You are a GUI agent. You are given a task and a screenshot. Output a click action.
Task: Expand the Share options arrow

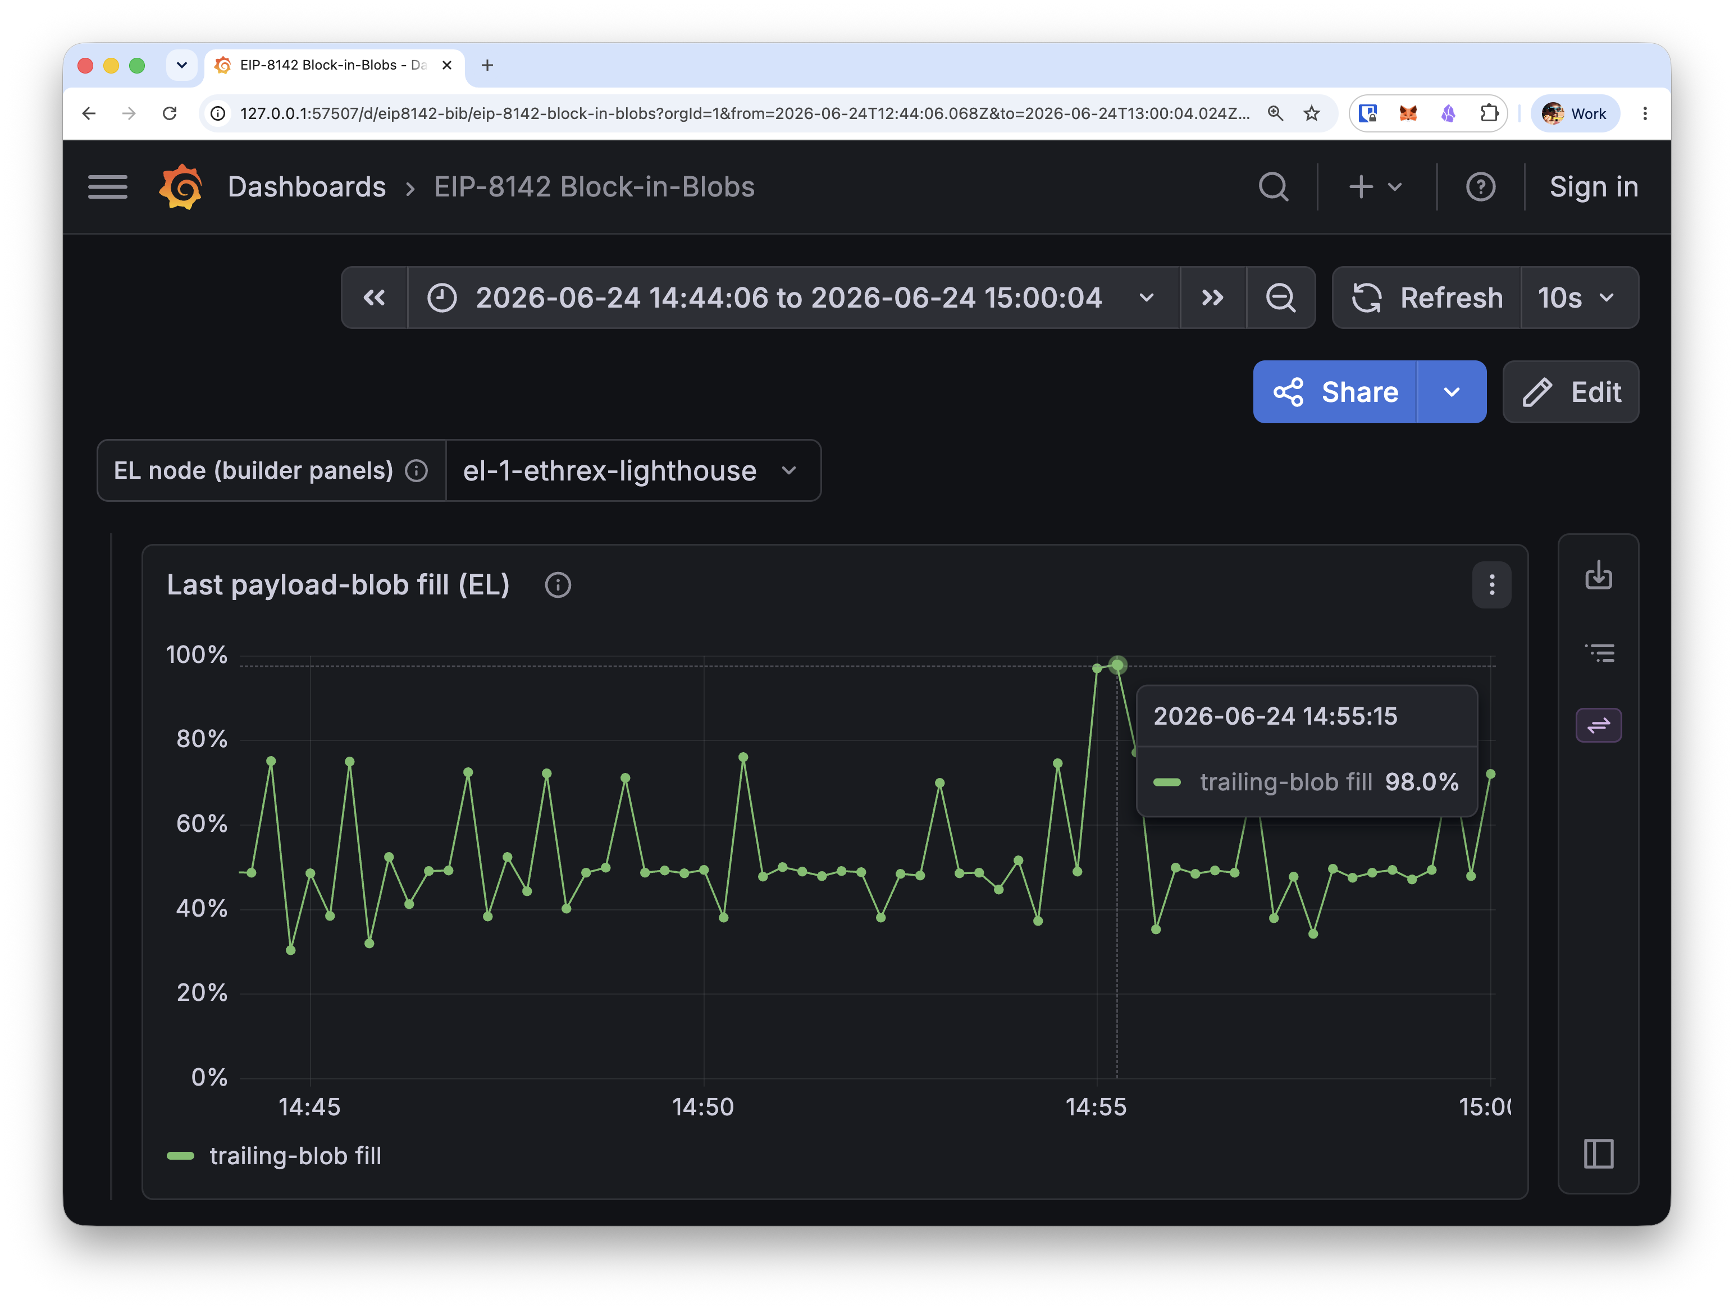(1451, 392)
